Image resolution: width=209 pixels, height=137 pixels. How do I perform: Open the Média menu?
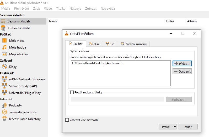pos(6,9)
